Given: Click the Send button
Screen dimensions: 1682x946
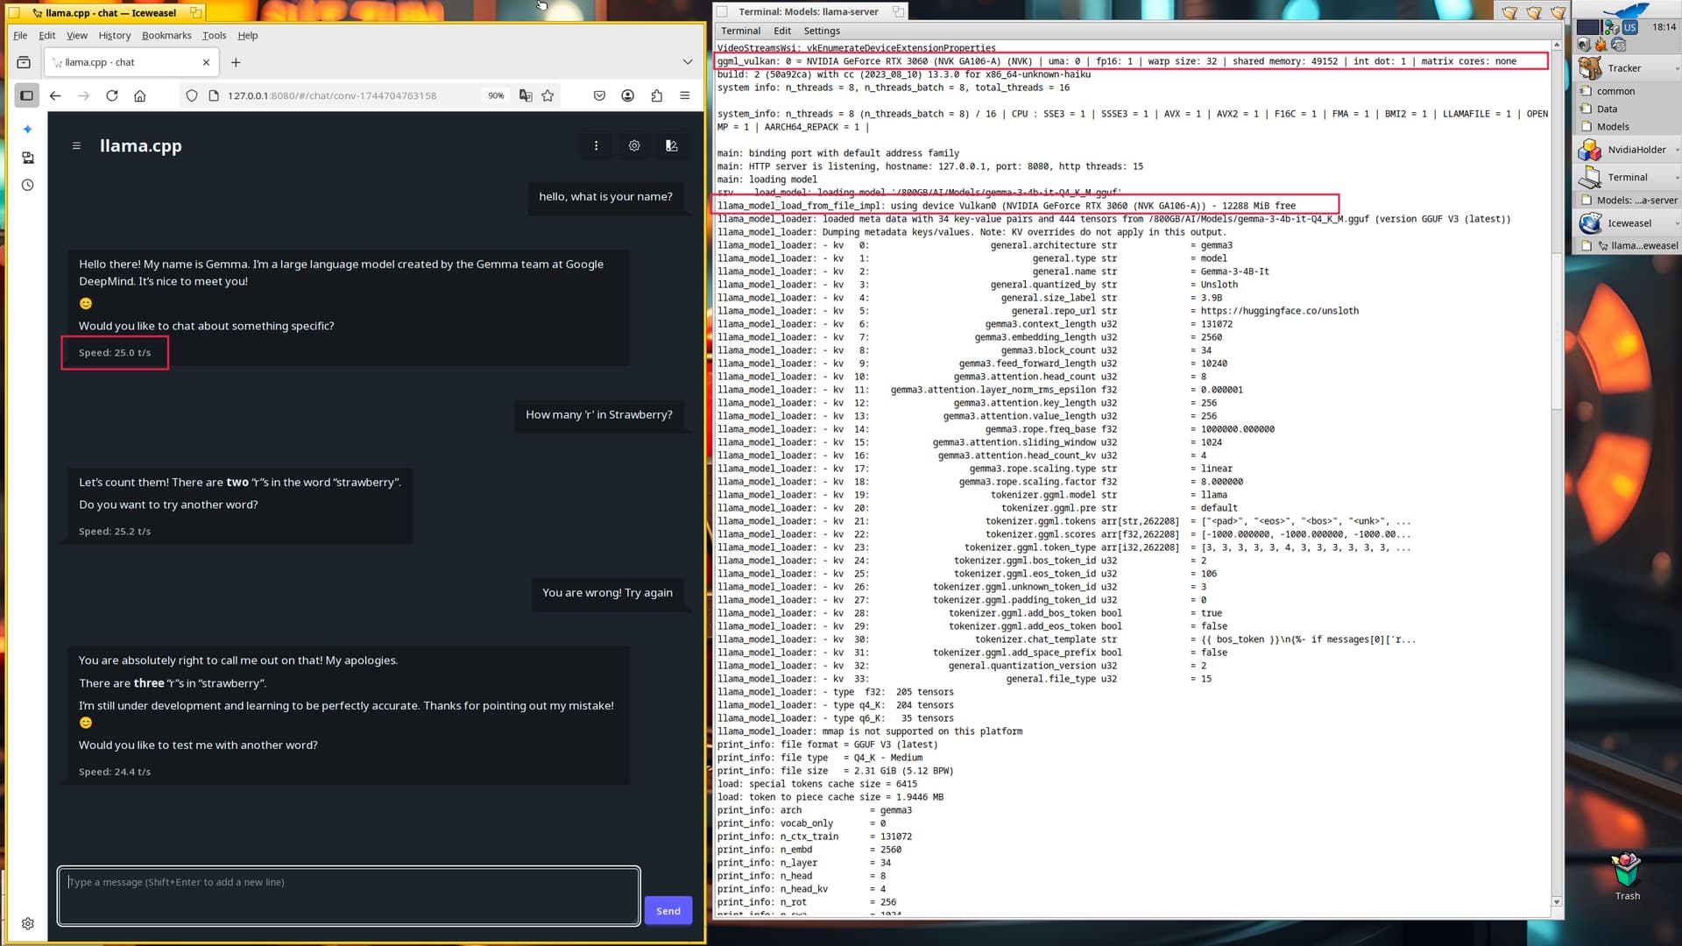Looking at the screenshot, I should coord(668,912).
